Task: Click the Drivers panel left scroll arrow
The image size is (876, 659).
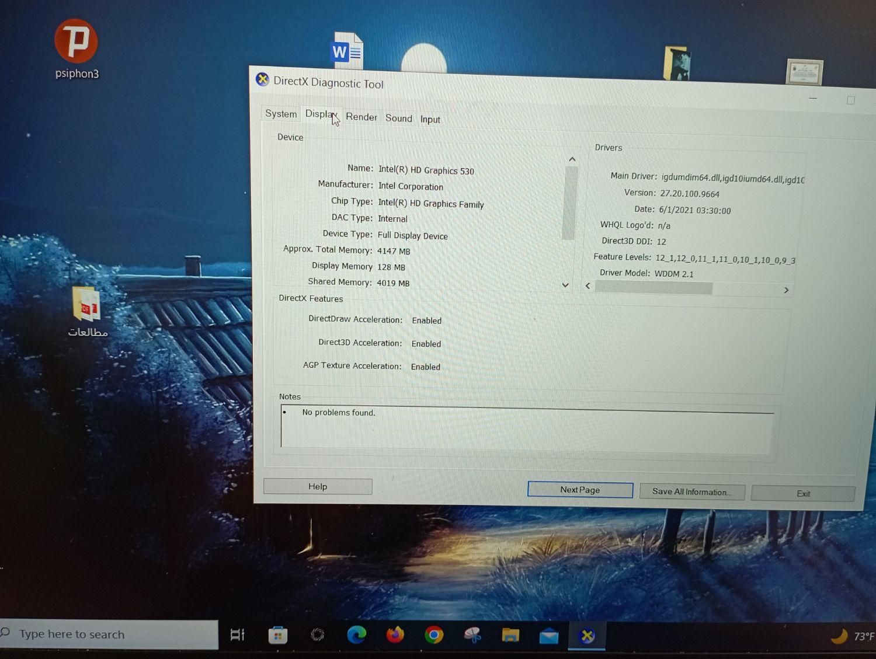Action: [588, 285]
